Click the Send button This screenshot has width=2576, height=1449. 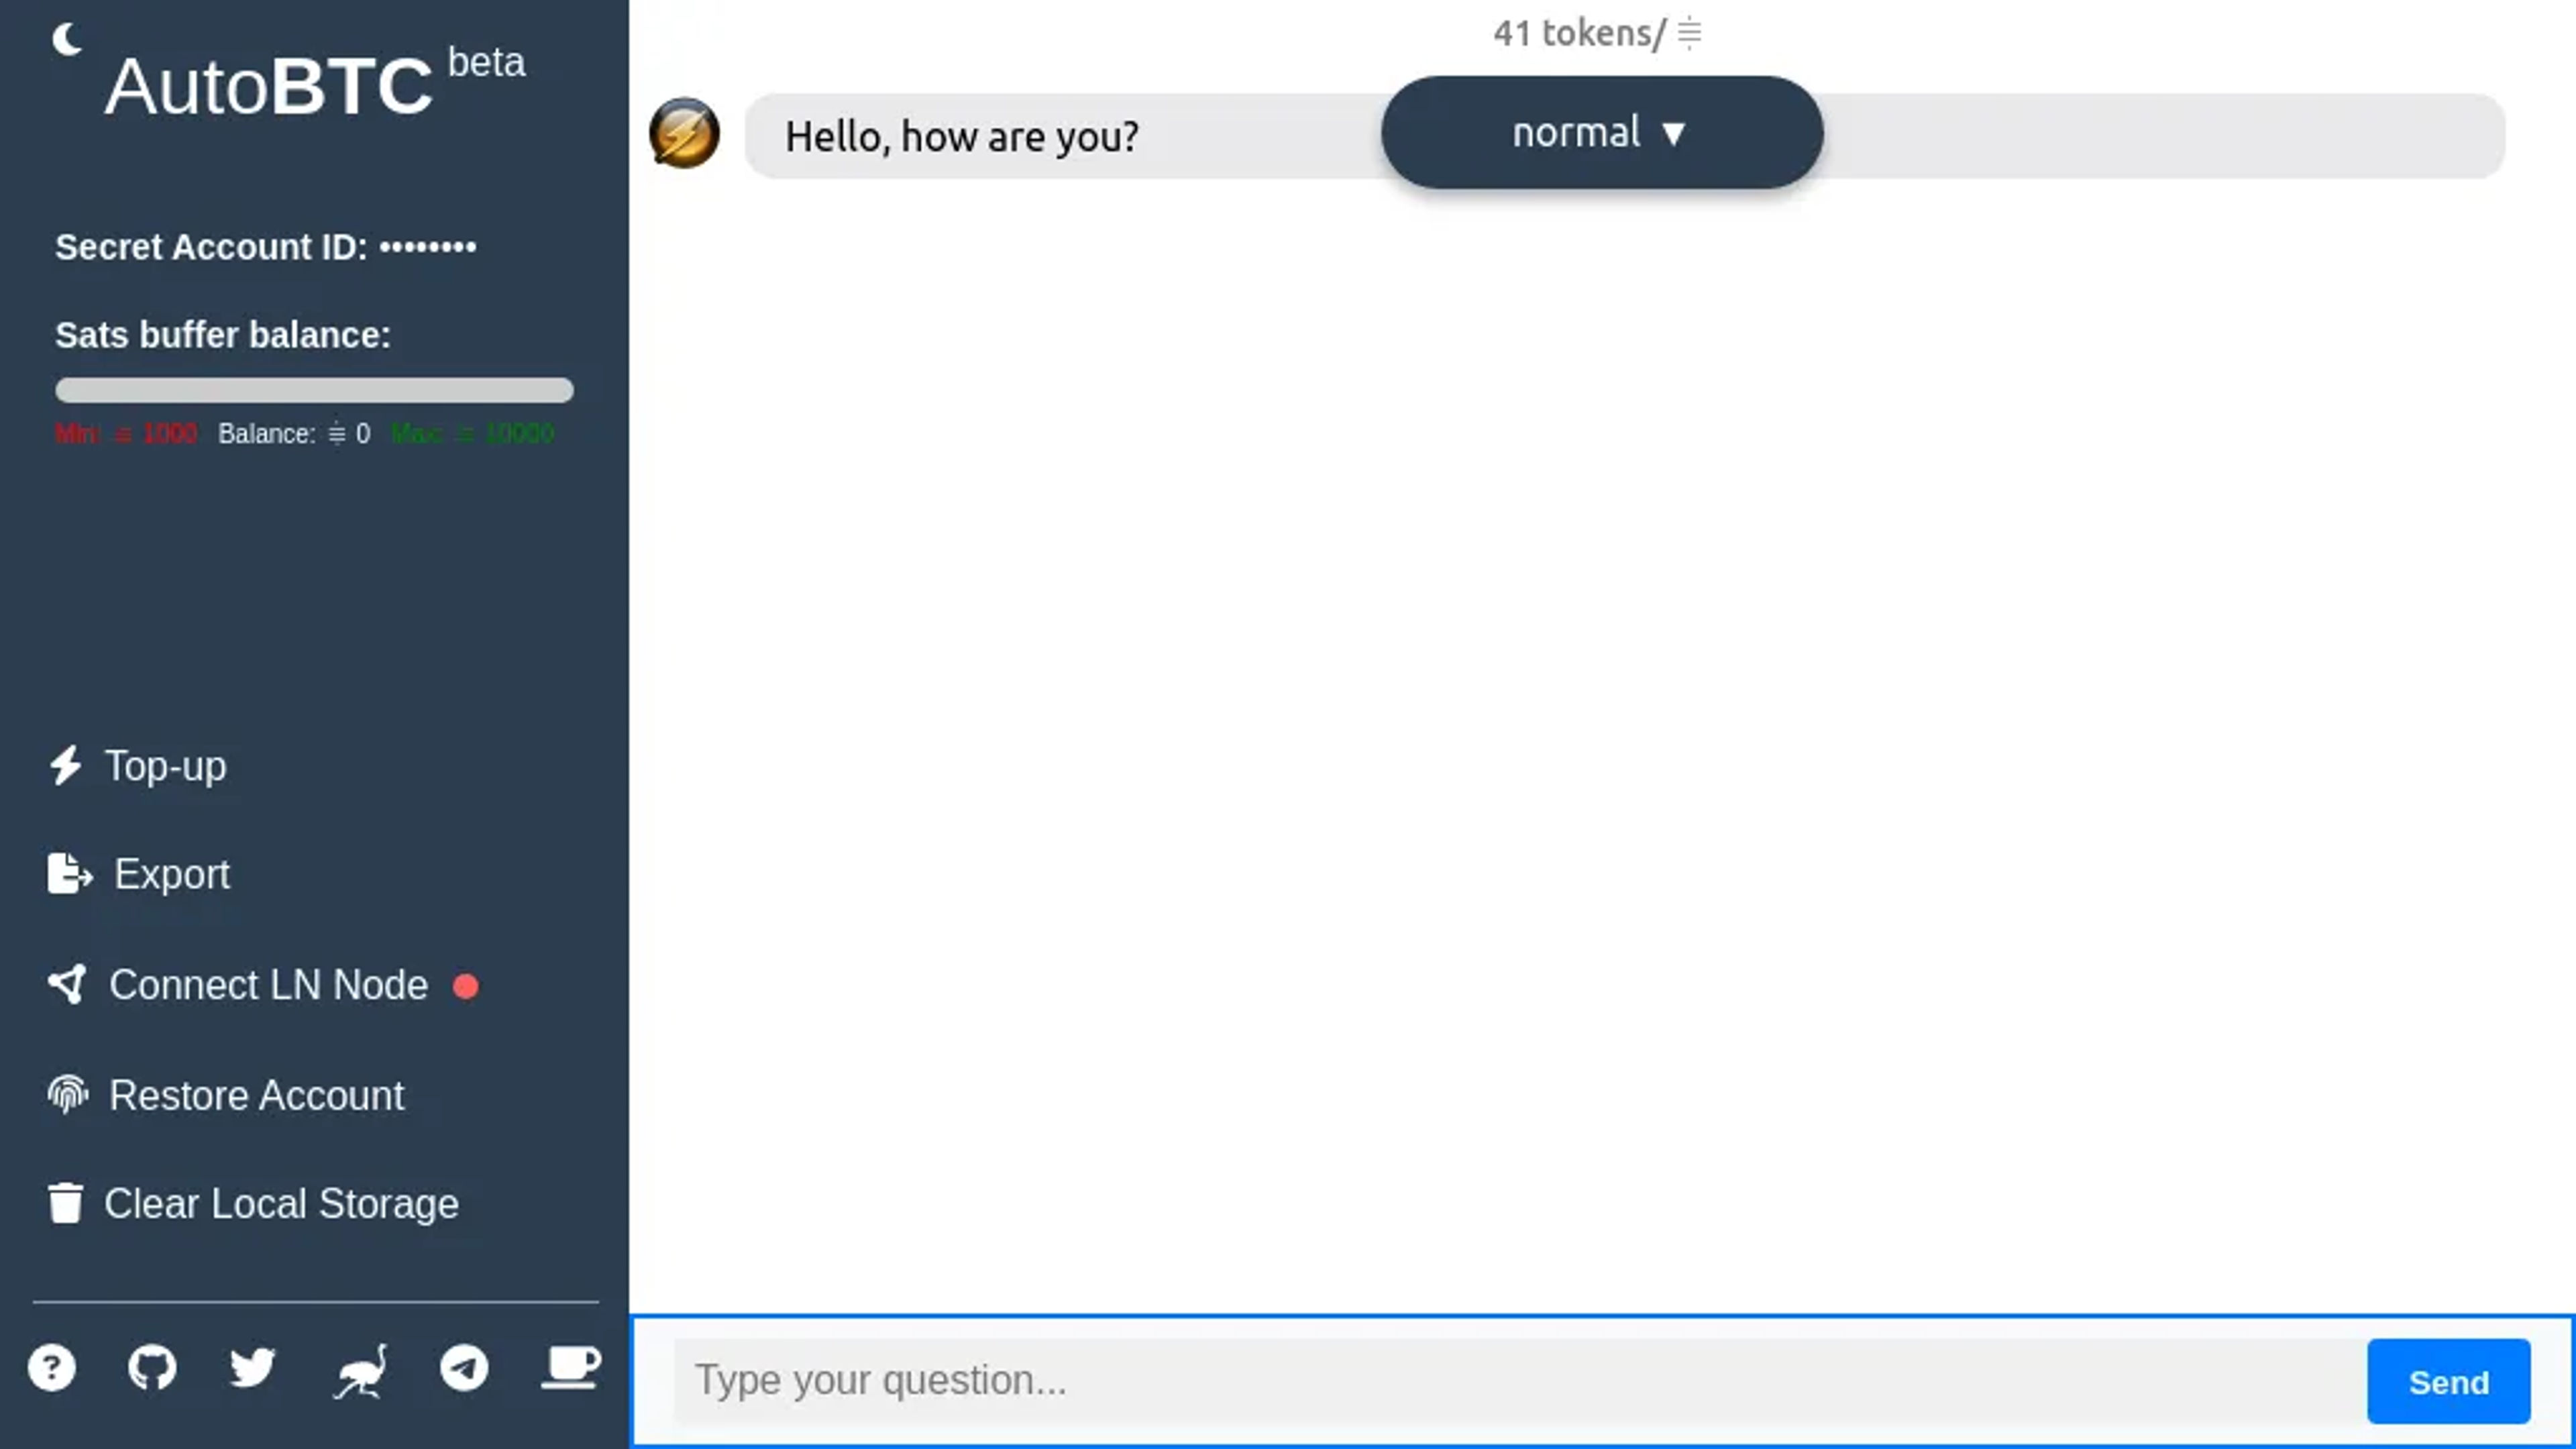tap(2449, 1382)
